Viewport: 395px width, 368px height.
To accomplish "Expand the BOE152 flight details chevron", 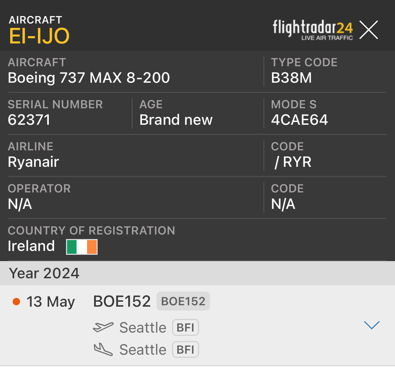I will pyautogui.click(x=372, y=325).
